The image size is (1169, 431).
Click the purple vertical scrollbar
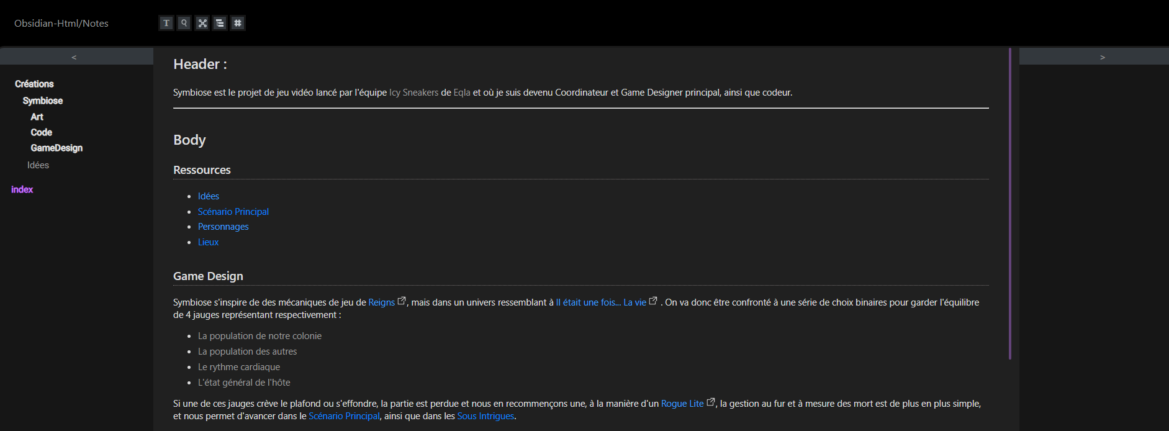tap(1010, 204)
